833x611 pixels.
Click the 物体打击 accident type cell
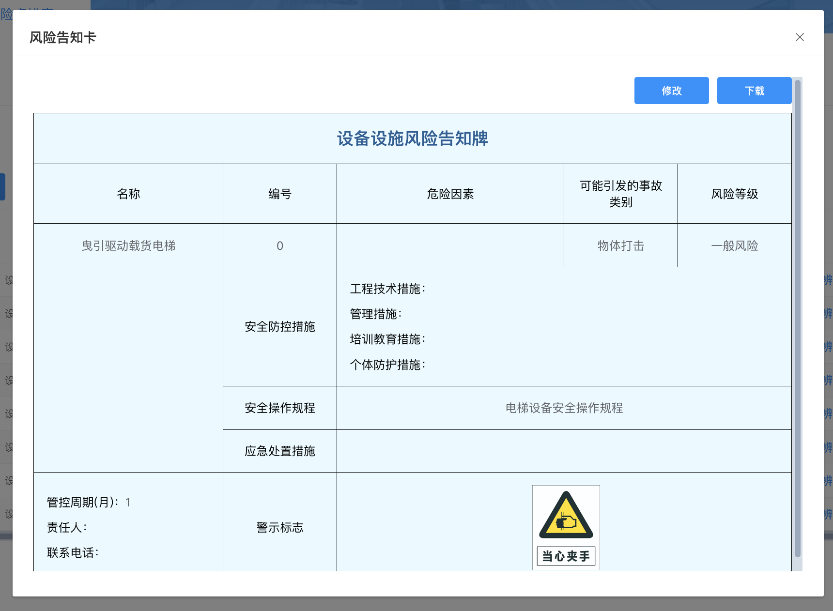click(x=620, y=246)
